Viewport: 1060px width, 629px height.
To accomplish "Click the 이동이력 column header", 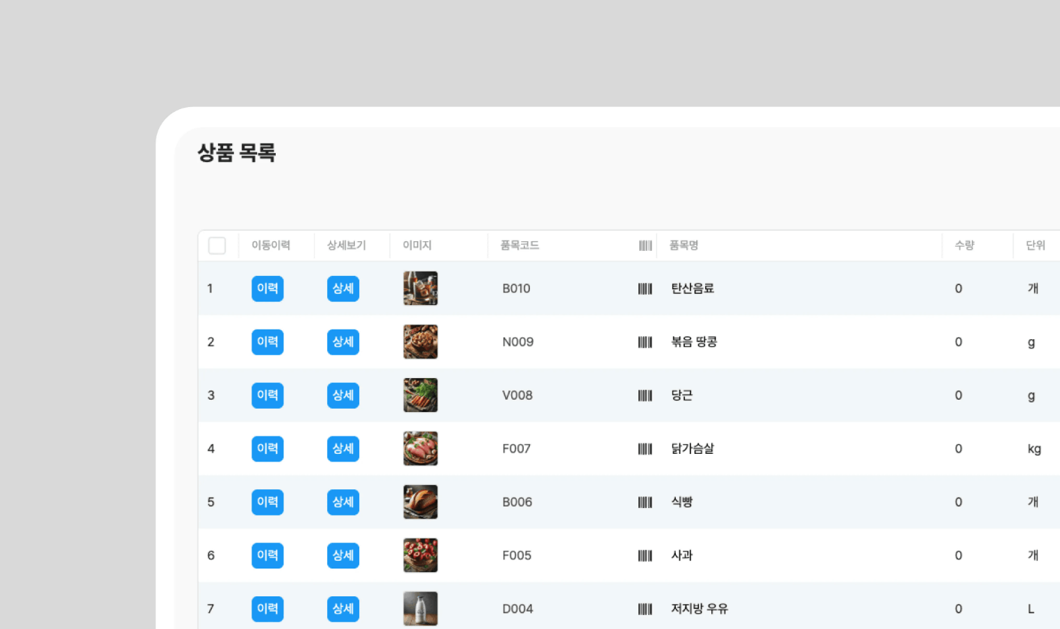I will coord(271,245).
